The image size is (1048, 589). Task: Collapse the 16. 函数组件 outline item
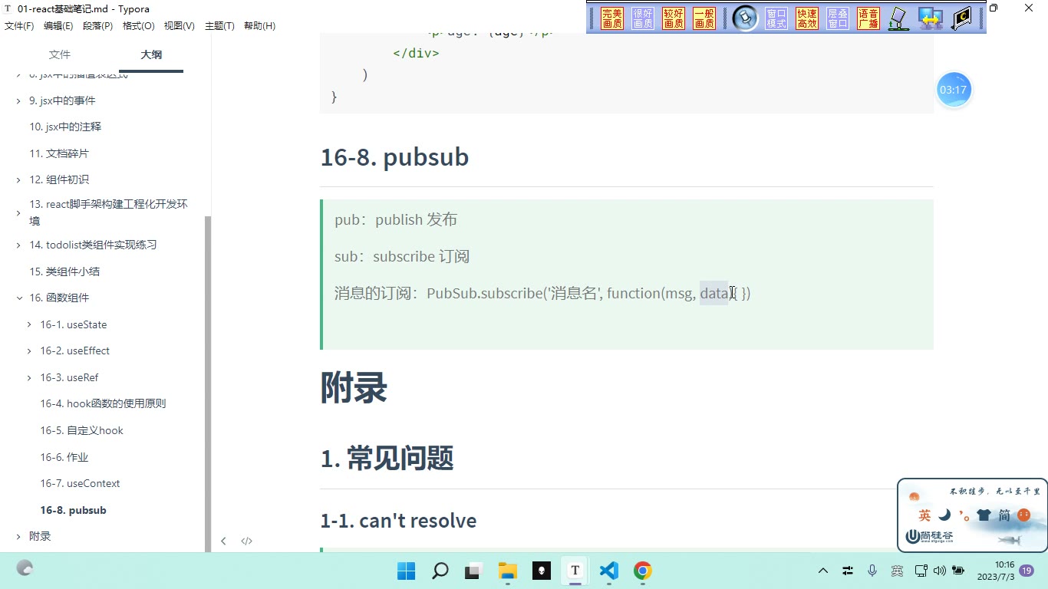pos(19,298)
